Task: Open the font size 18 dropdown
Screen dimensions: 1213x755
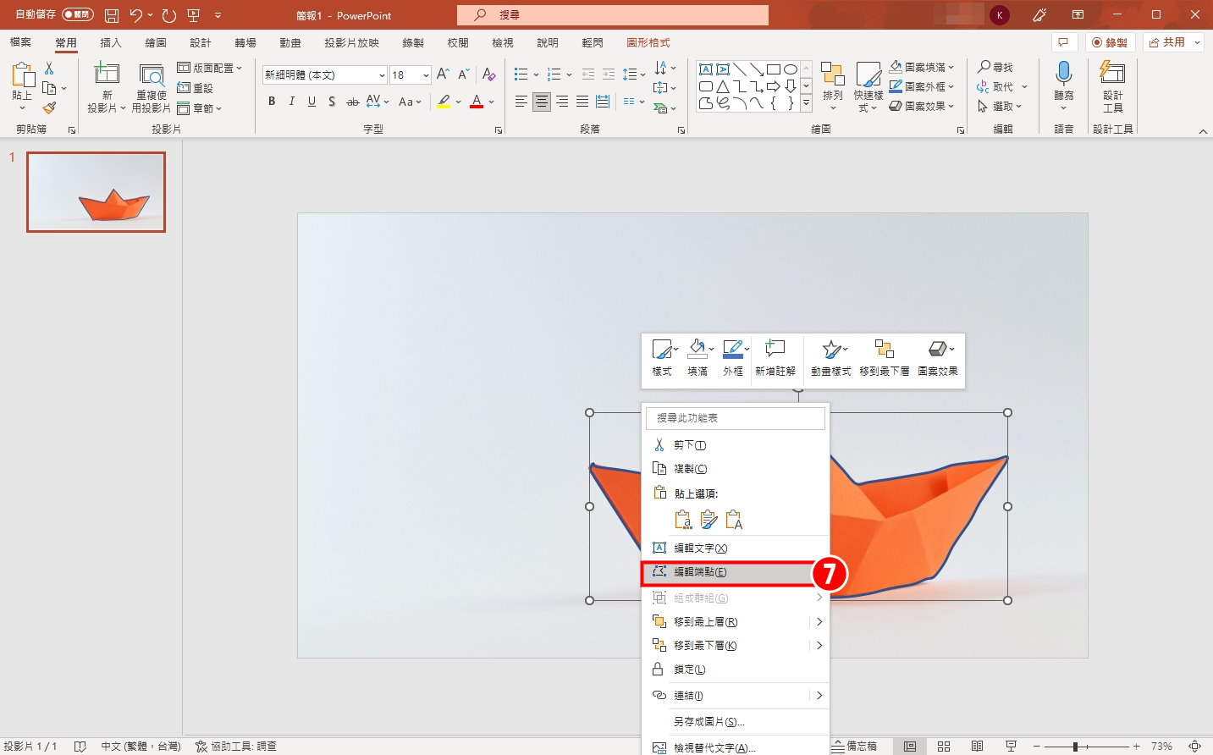Action: point(426,75)
